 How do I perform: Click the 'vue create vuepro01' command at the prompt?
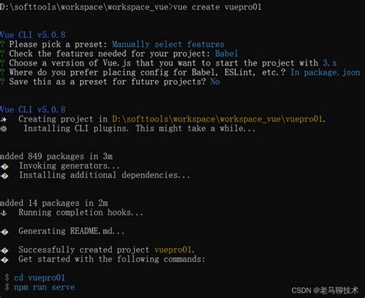[x=217, y=7]
